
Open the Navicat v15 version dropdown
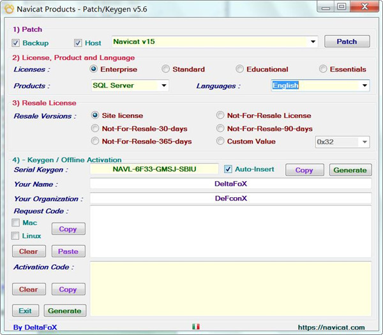(x=313, y=41)
